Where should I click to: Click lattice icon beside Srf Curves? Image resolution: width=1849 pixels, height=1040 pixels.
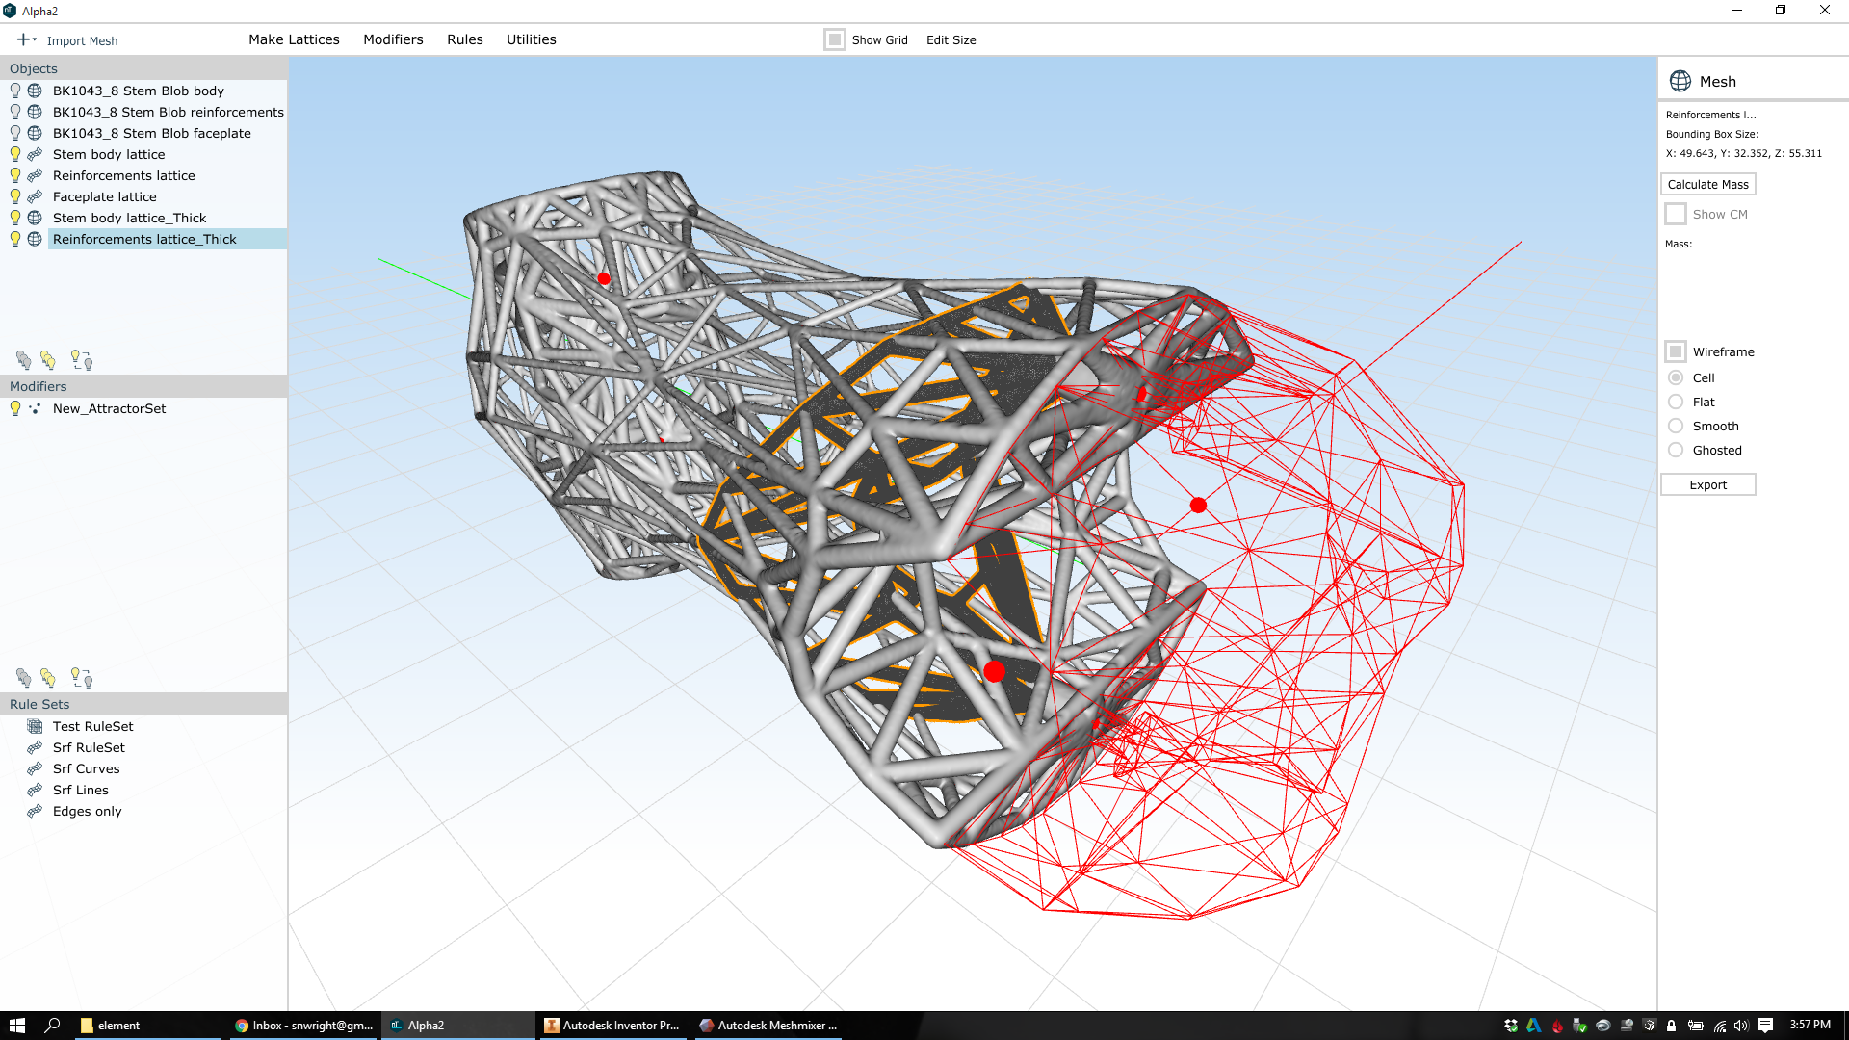click(35, 768)
